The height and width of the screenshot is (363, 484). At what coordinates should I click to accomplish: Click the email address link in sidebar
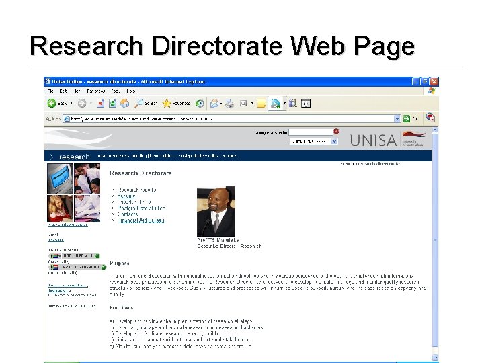(x=56, y=240)
